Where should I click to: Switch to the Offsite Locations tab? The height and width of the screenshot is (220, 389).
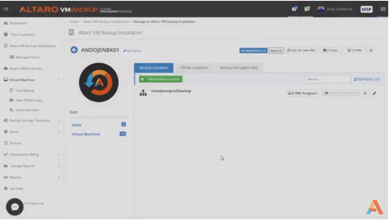coord(194,68)
